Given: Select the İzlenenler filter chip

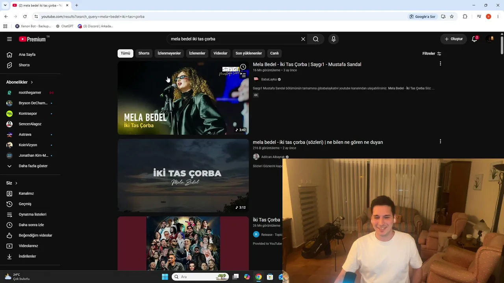Looking at the screenshot, I should 197,53.
